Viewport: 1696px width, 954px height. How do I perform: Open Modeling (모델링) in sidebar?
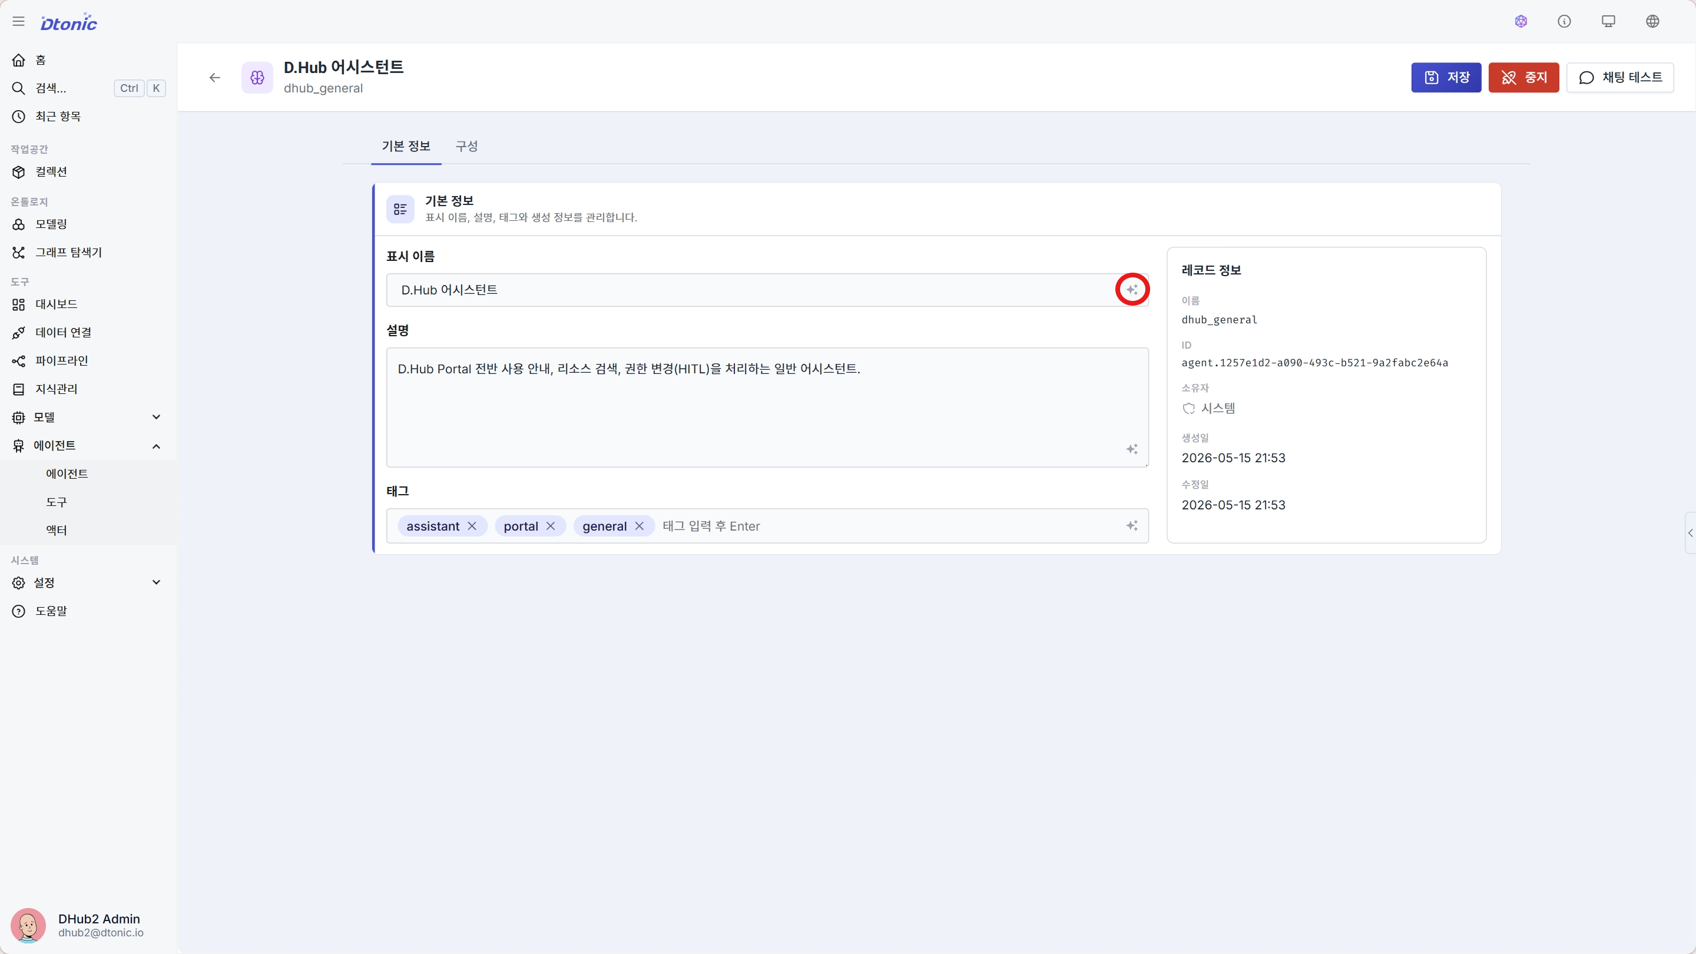click(x=88, y=224)
